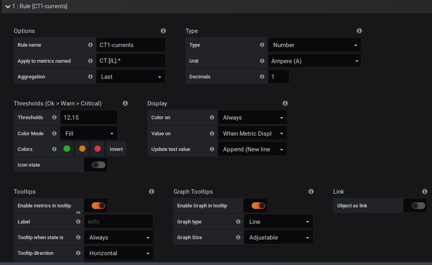
Task: Click the help icon beside the Unit field
Action: (261, 61)
